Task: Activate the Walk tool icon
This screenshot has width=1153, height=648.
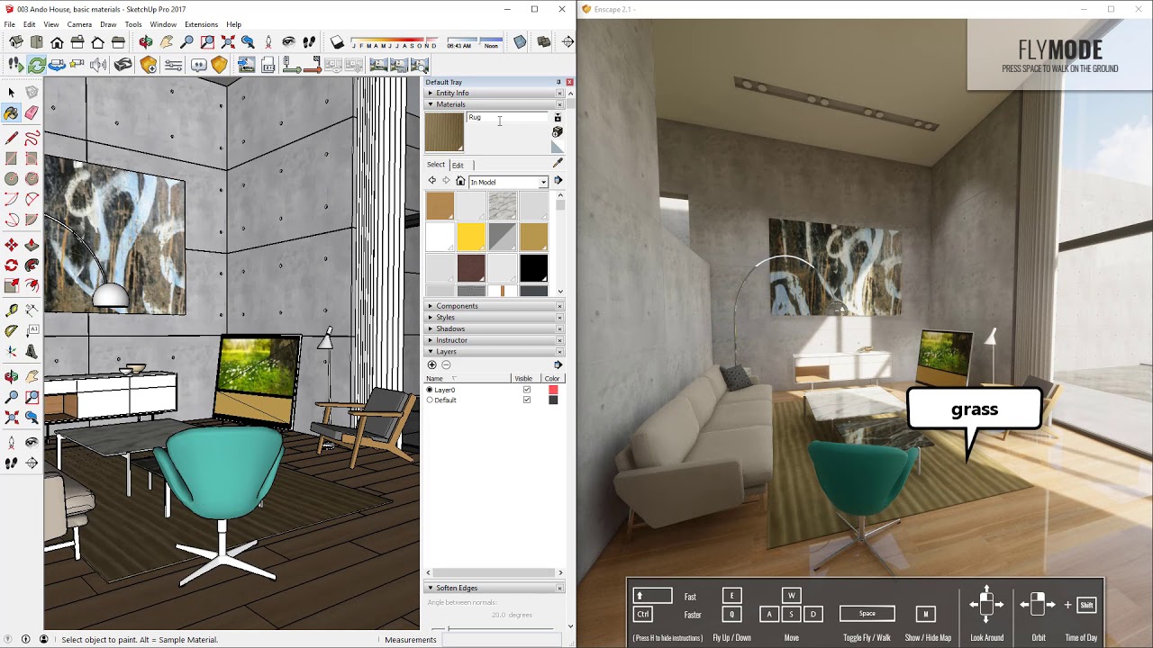Action: point(11,461)
